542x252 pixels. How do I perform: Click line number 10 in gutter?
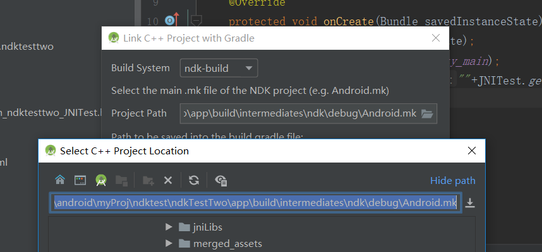click(152, 21)
